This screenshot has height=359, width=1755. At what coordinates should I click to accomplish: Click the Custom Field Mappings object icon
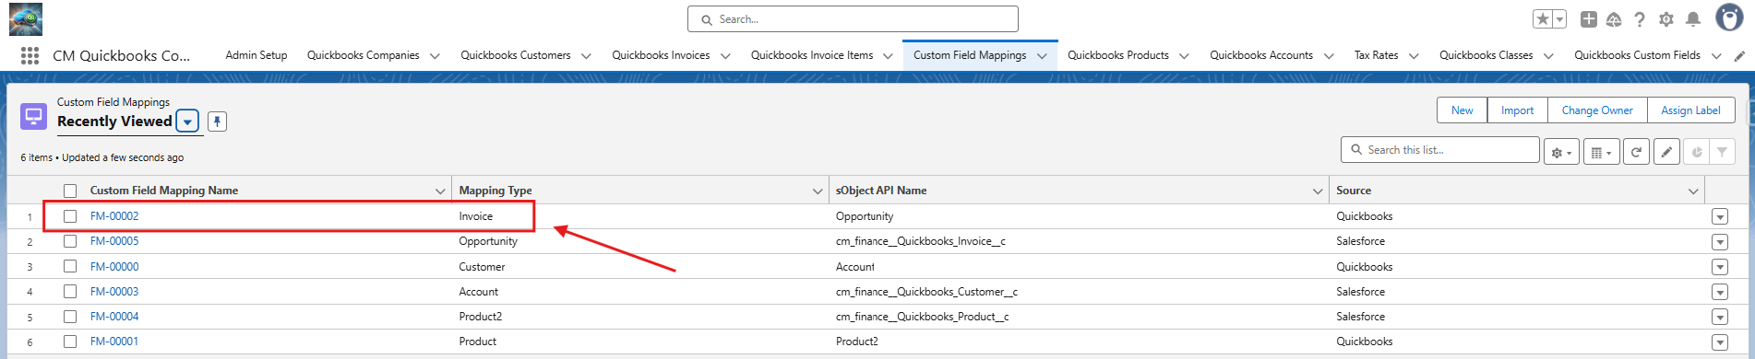pyautogui.click(x=34, y=116)
